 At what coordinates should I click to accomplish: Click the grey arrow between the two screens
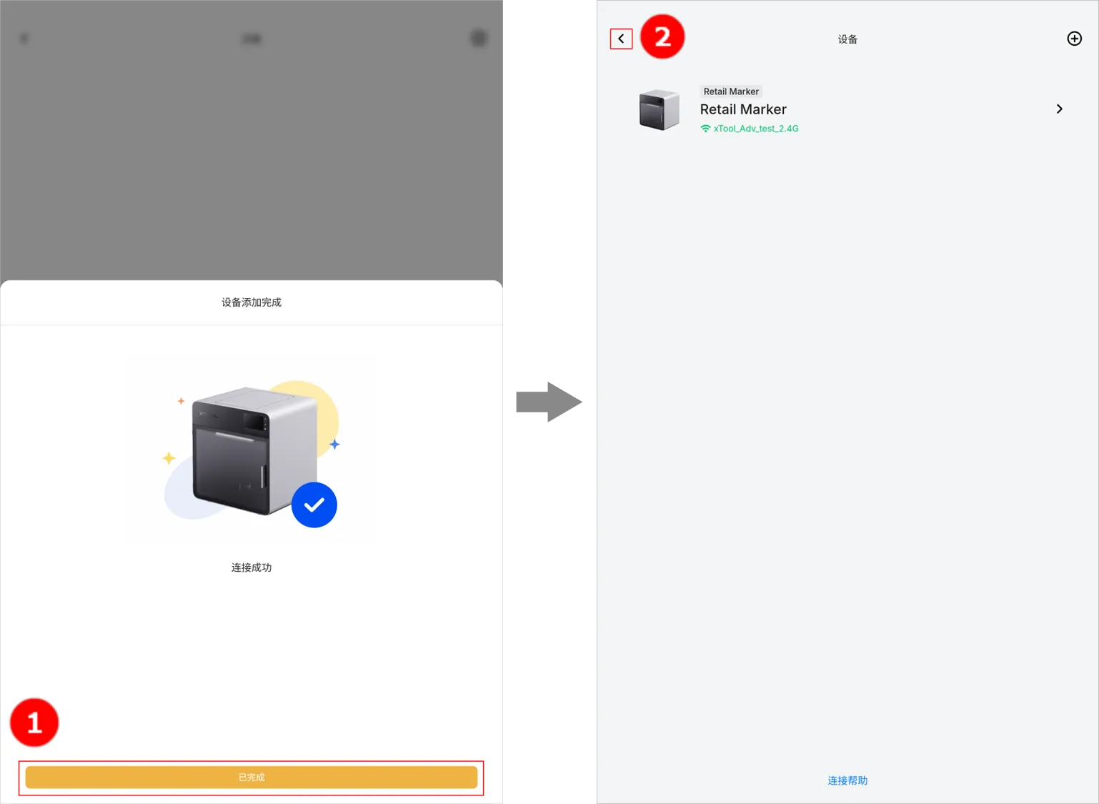(548, 400)
